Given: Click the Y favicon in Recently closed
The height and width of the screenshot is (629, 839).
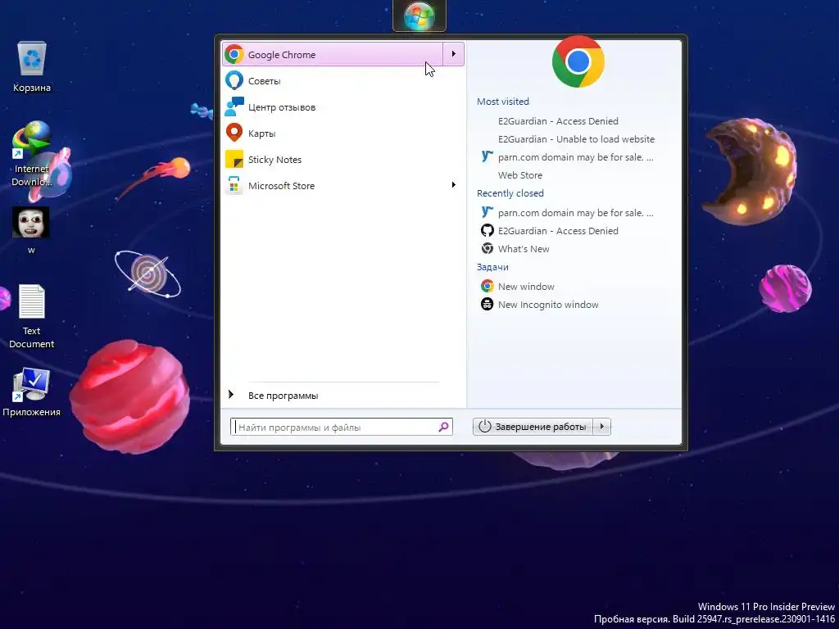Looking at the screenshot, I should 487,212.
